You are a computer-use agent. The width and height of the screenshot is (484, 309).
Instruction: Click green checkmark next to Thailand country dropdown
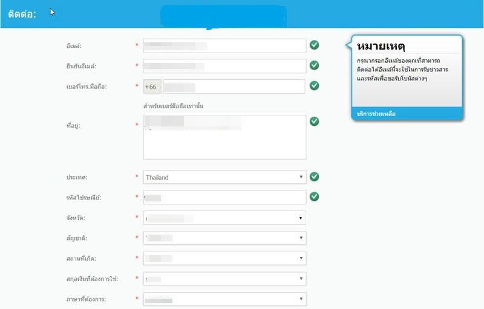tap(314, 177)
